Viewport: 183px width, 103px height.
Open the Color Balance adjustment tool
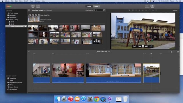(129, 10)
